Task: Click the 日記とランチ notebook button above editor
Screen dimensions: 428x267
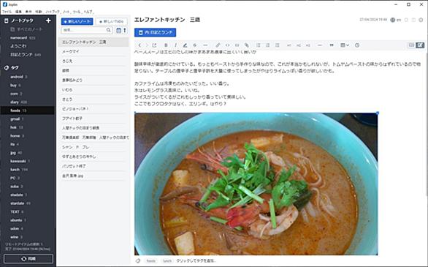Action: point(155,32)
